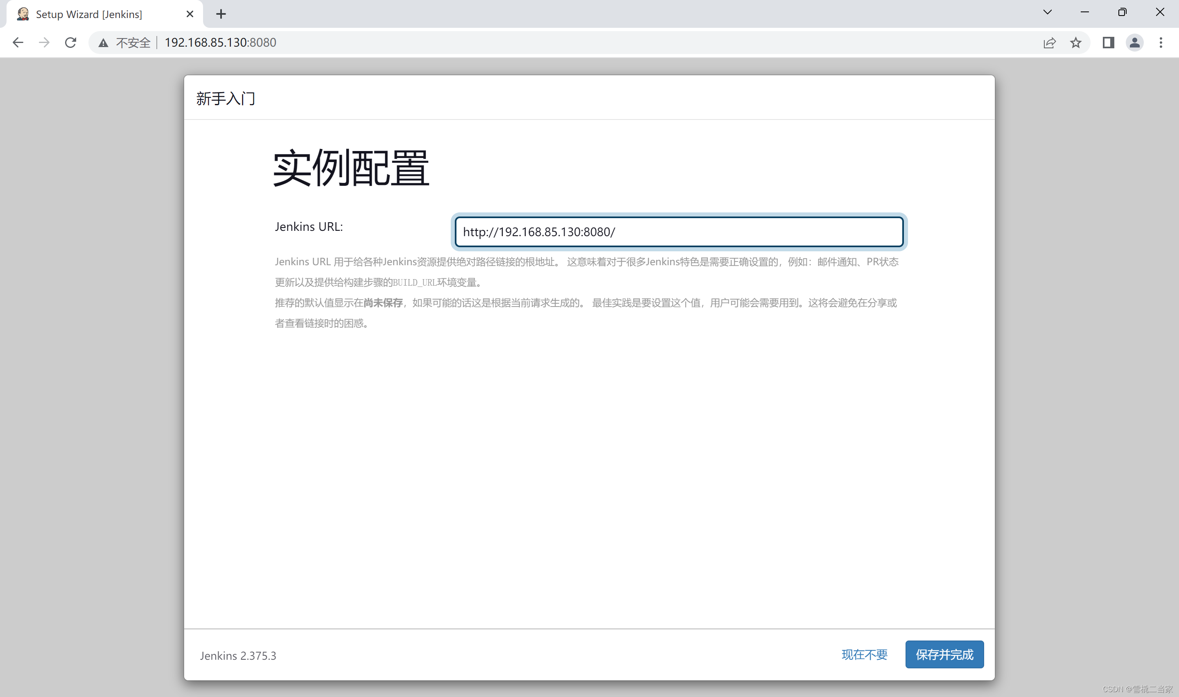Click the 保存并完成 button

[944, 654]
